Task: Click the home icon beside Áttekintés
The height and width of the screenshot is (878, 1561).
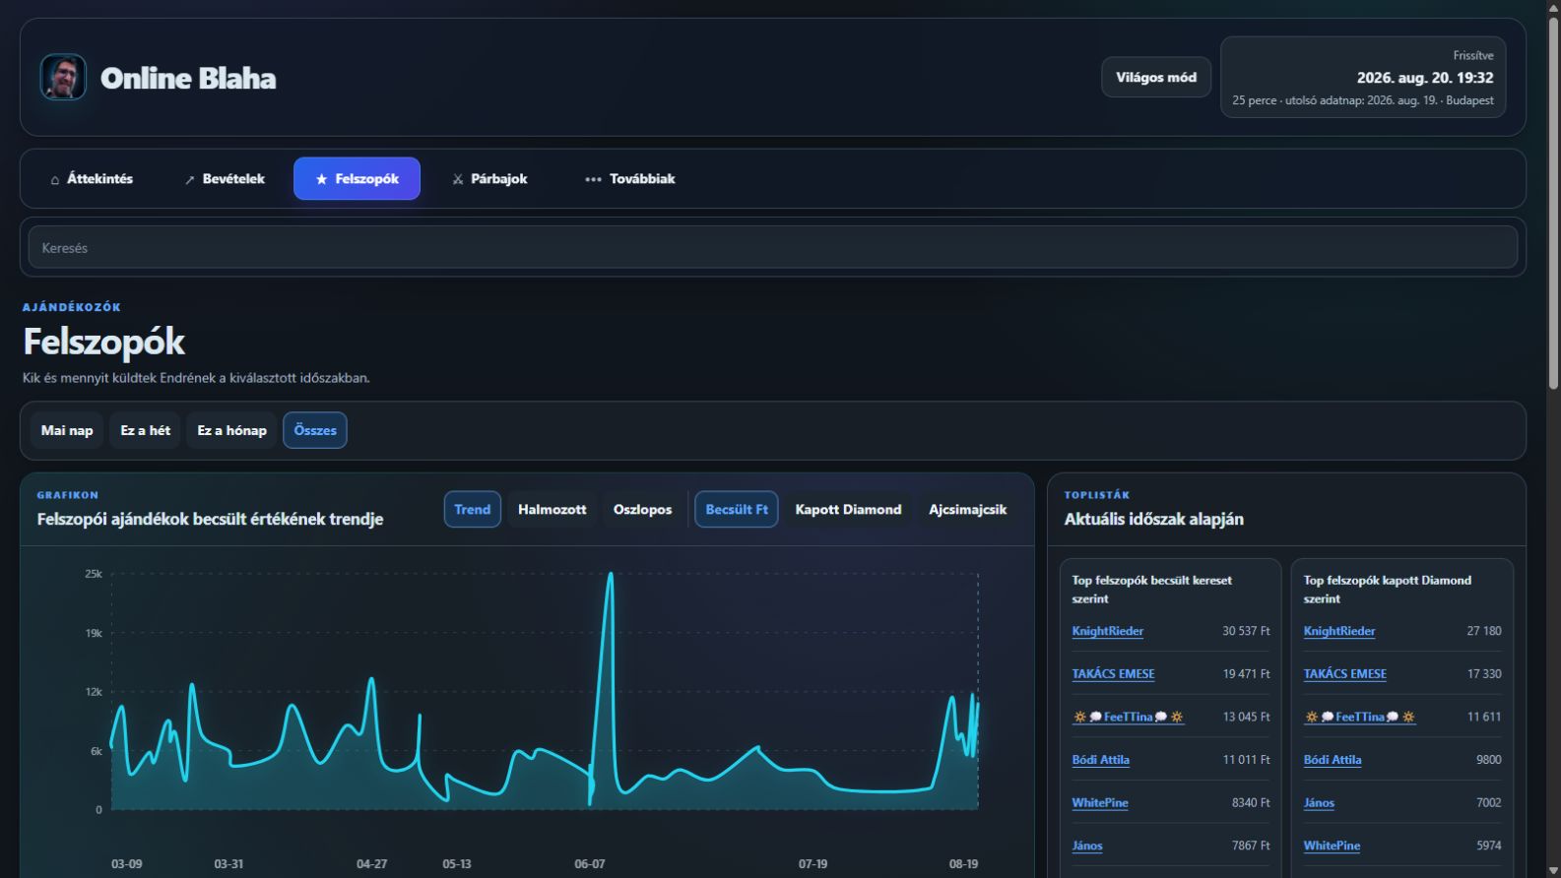Action: point(55,179)
